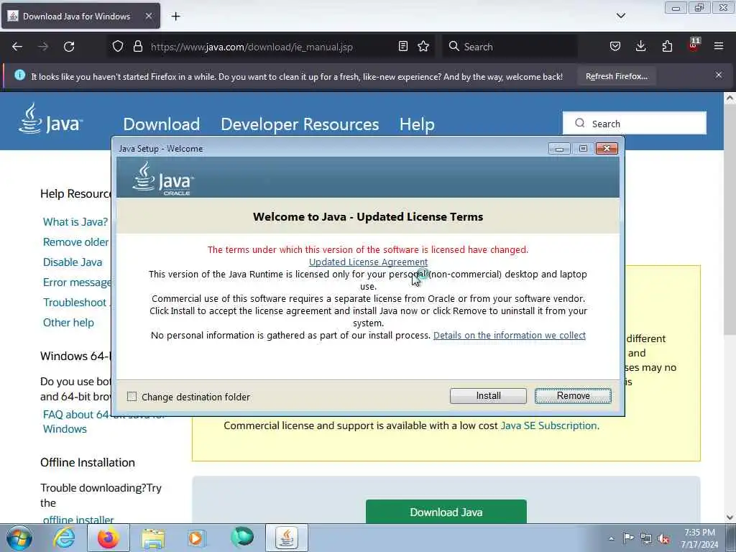736x552 pixels.
Task: Click the page scrollbar down arrow
Action: point(730,517)
